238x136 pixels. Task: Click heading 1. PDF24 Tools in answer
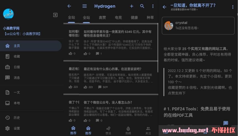(x=197, y=112)
